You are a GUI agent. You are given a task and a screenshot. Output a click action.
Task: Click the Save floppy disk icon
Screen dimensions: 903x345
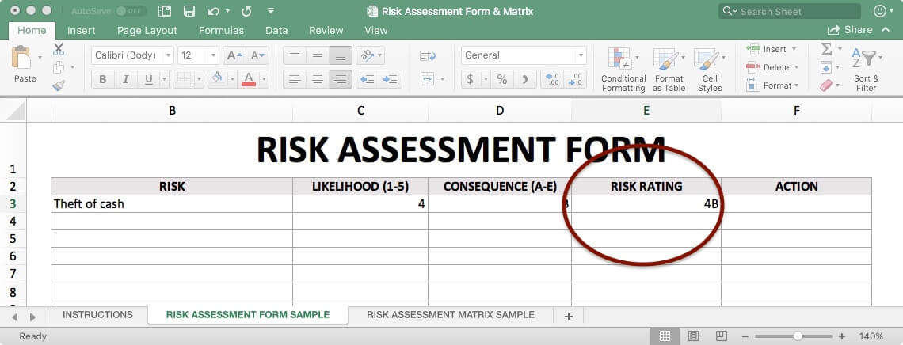pyautogui.click(x=189, y=11)
